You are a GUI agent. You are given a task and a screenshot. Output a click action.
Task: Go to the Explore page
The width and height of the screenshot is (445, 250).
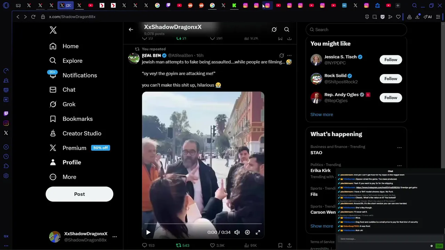(x=66, y=61)
